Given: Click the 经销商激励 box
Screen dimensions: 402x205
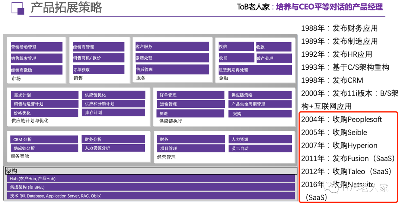Looking at the screenshot, I should (x=36, y=70).
